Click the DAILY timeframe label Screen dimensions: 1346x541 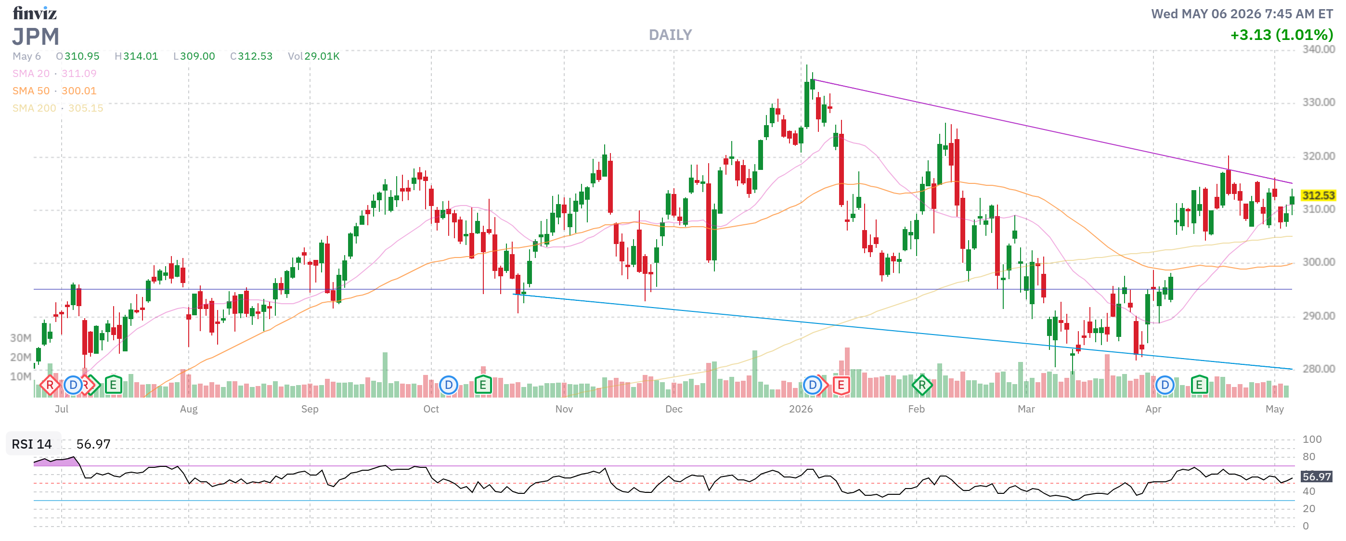tap(671, 35)
